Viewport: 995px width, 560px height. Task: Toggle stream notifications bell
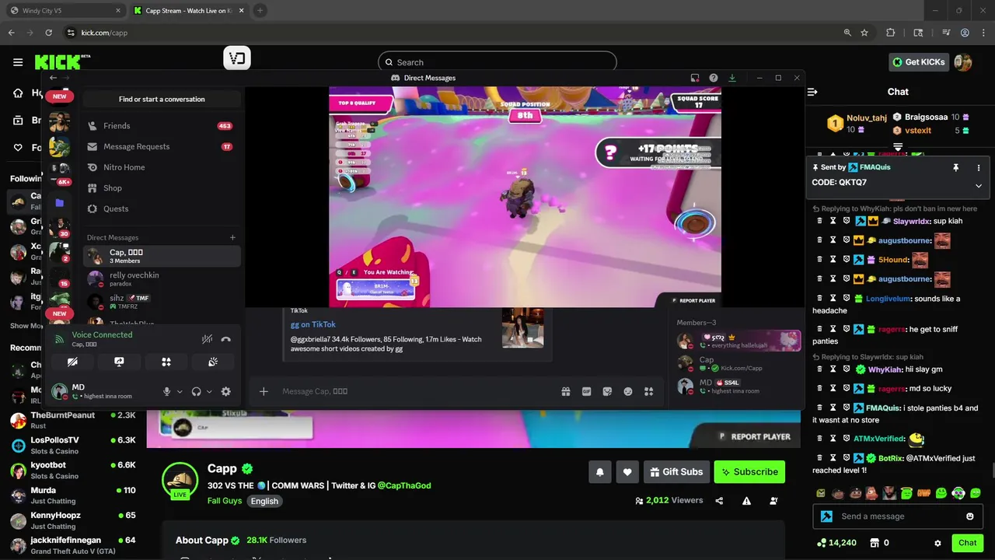tap(600, 471)
